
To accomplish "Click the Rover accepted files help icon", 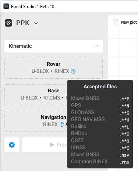I will click(x=73, y=71).
